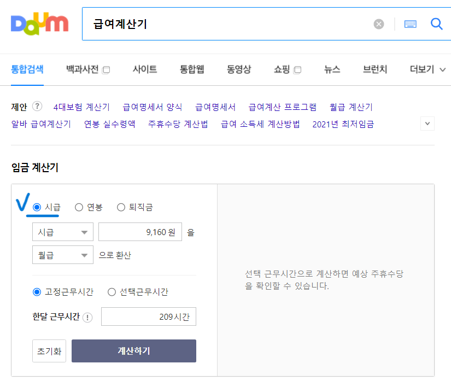
Task: Click the magnifier search icon
Action: 436,24
